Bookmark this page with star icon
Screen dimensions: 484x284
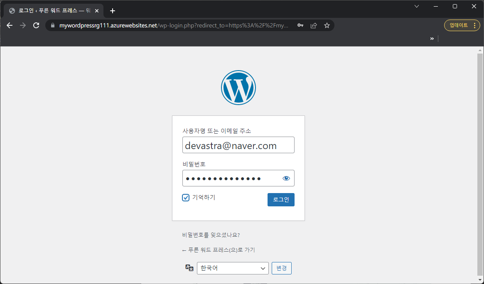[x=327, y=25]
